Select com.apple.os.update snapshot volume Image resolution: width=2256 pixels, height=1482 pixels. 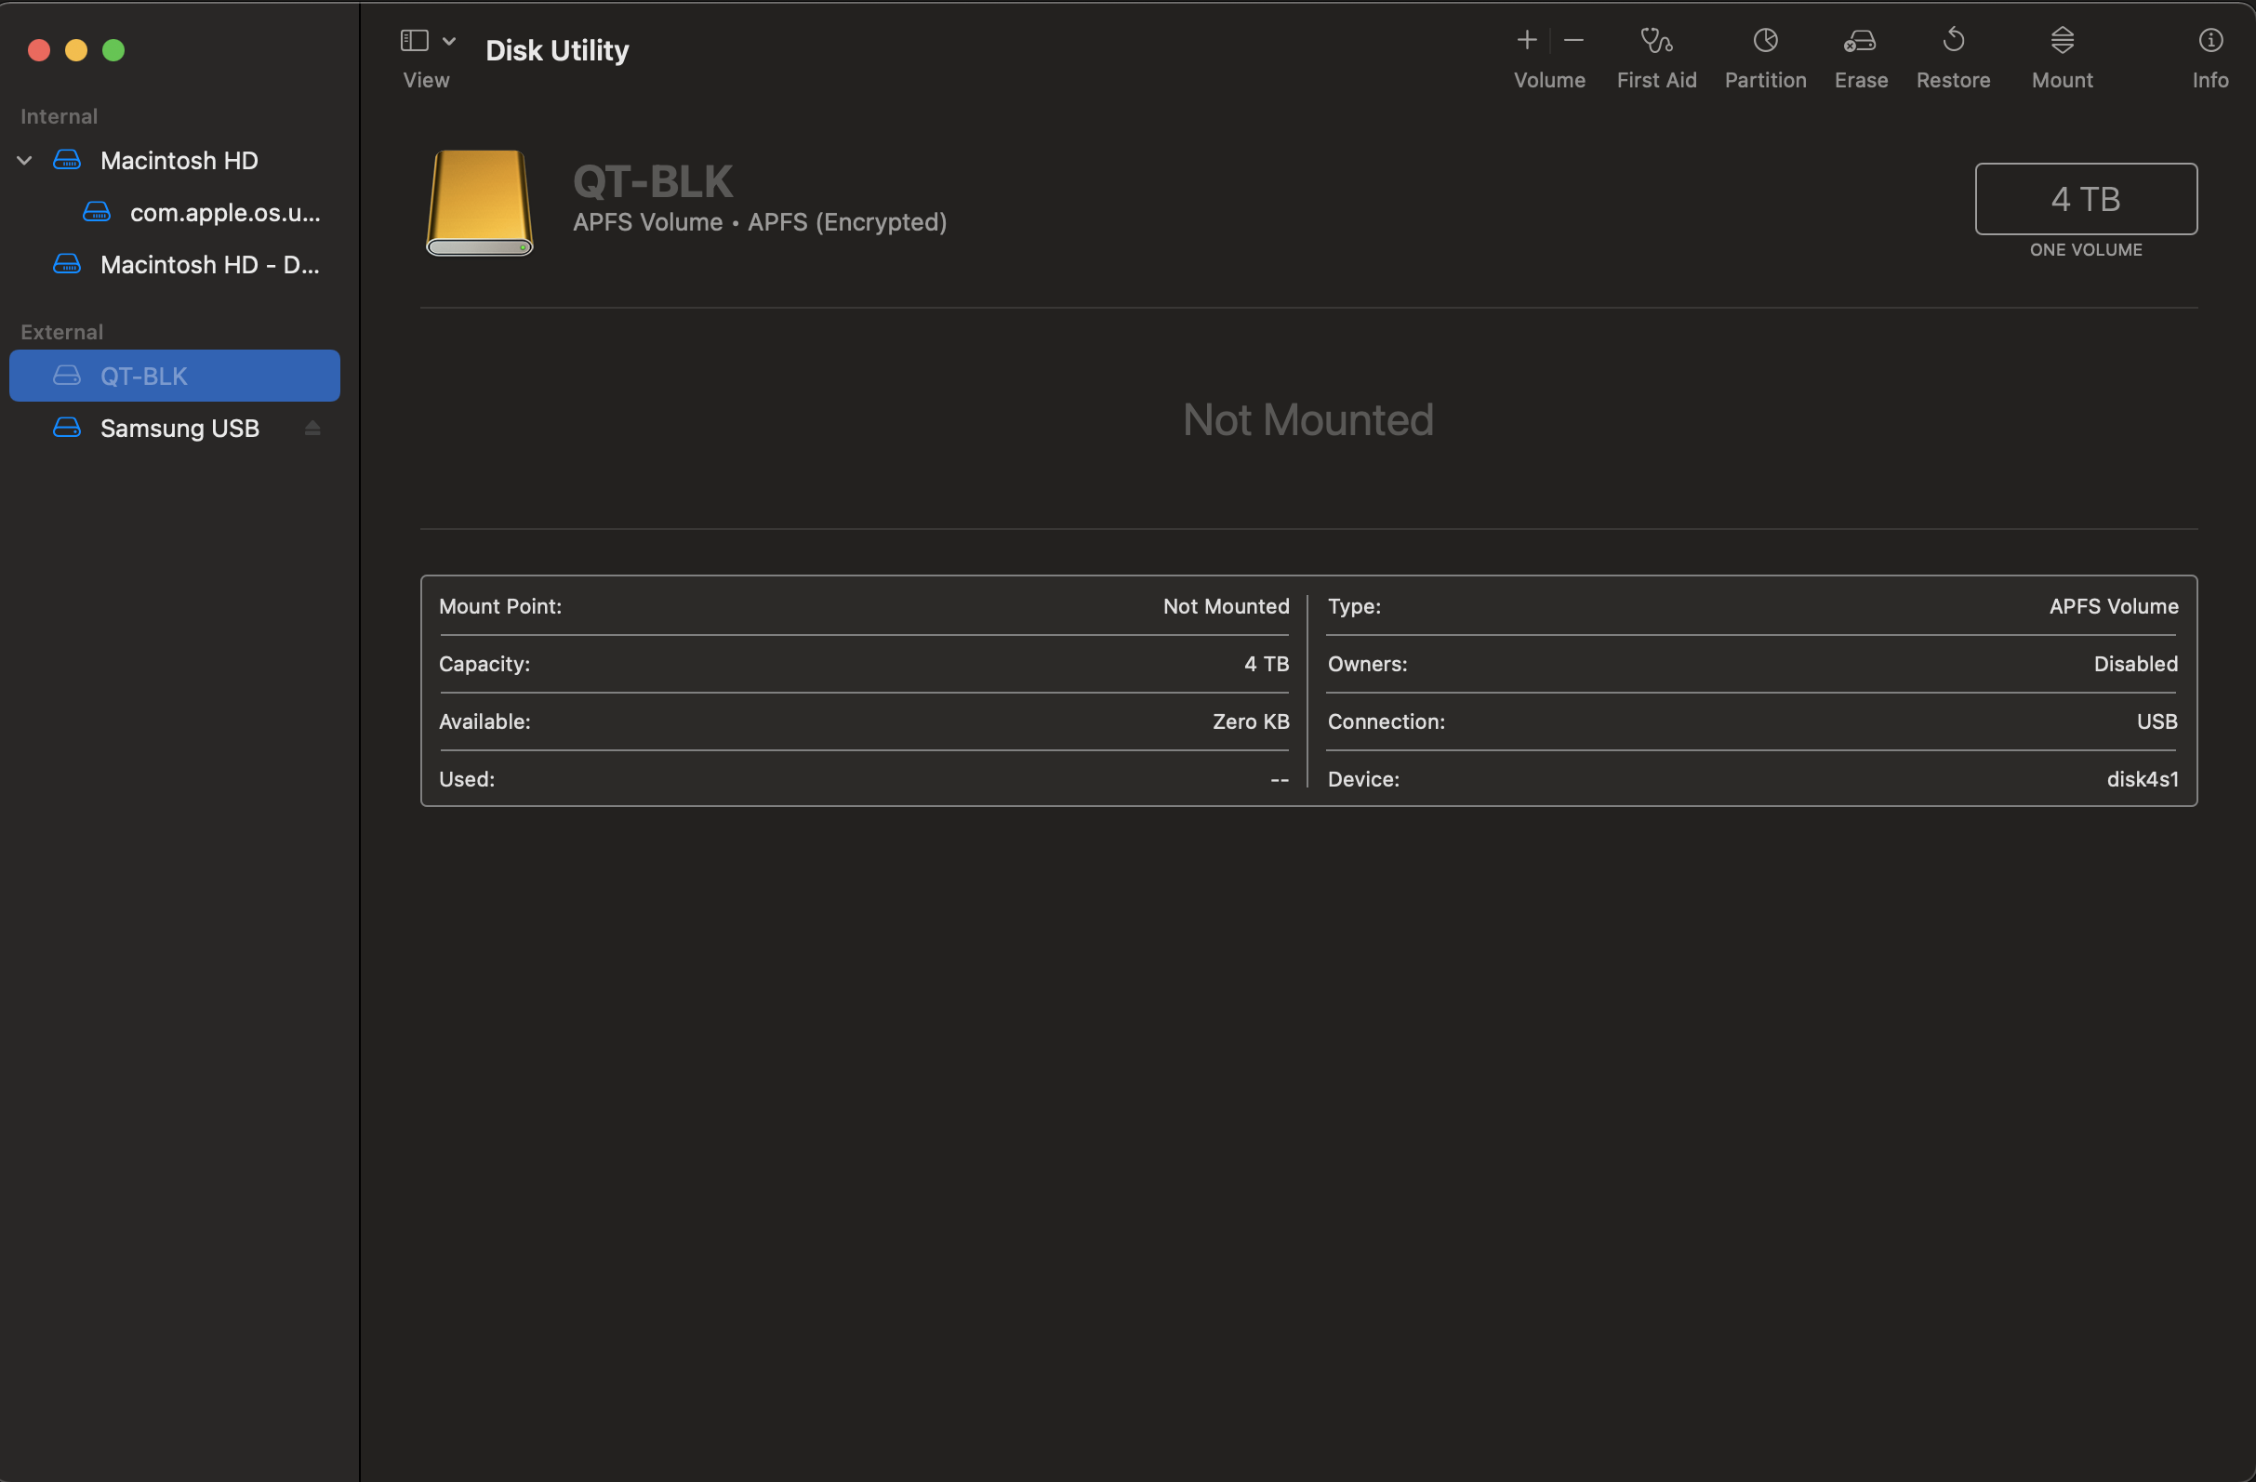click(x=225, y=213)
